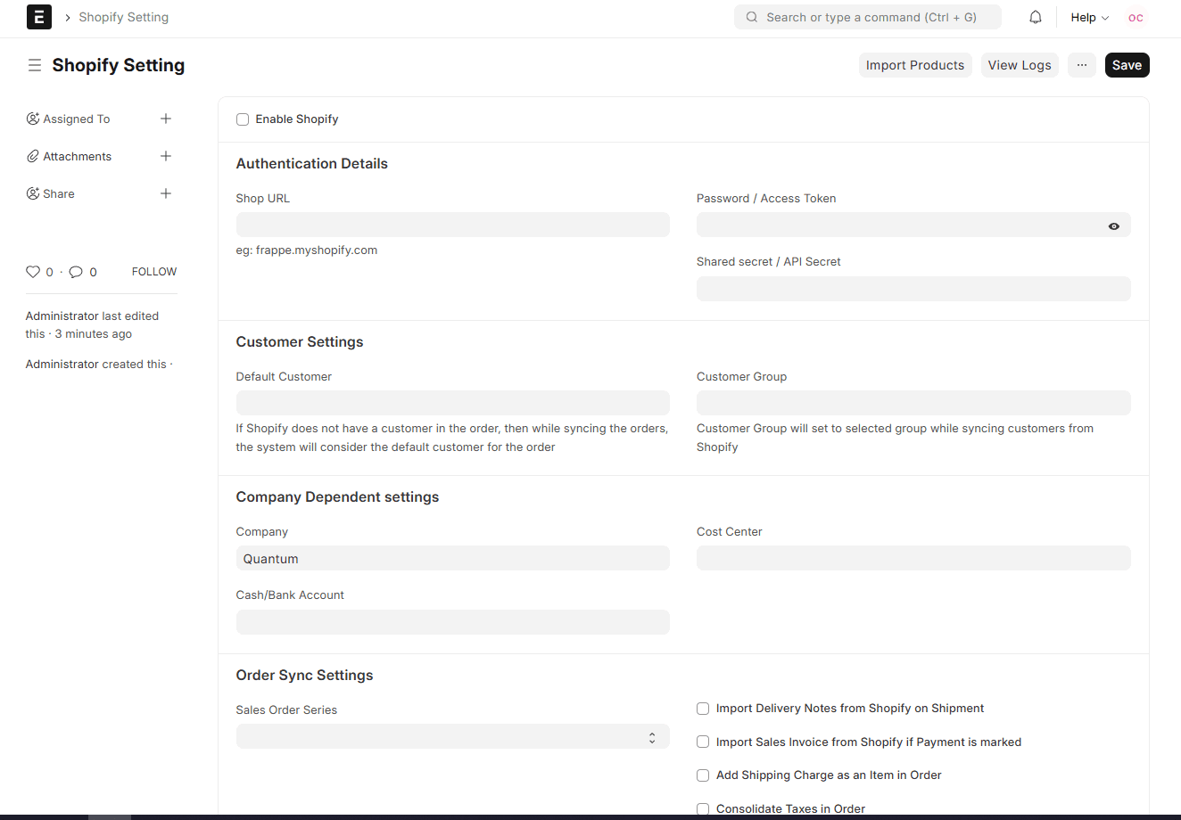Click the plus icon next to Share
1181x820 pixels.
(166, 193)
